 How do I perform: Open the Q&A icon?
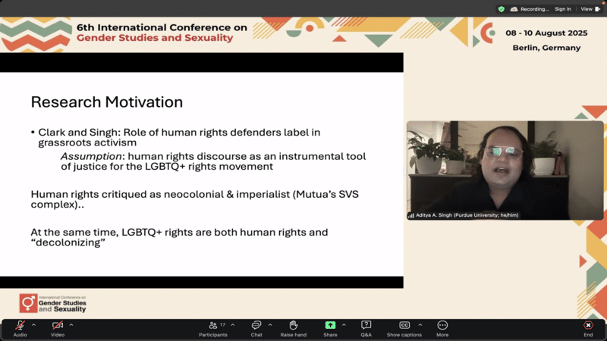point(366,325)
